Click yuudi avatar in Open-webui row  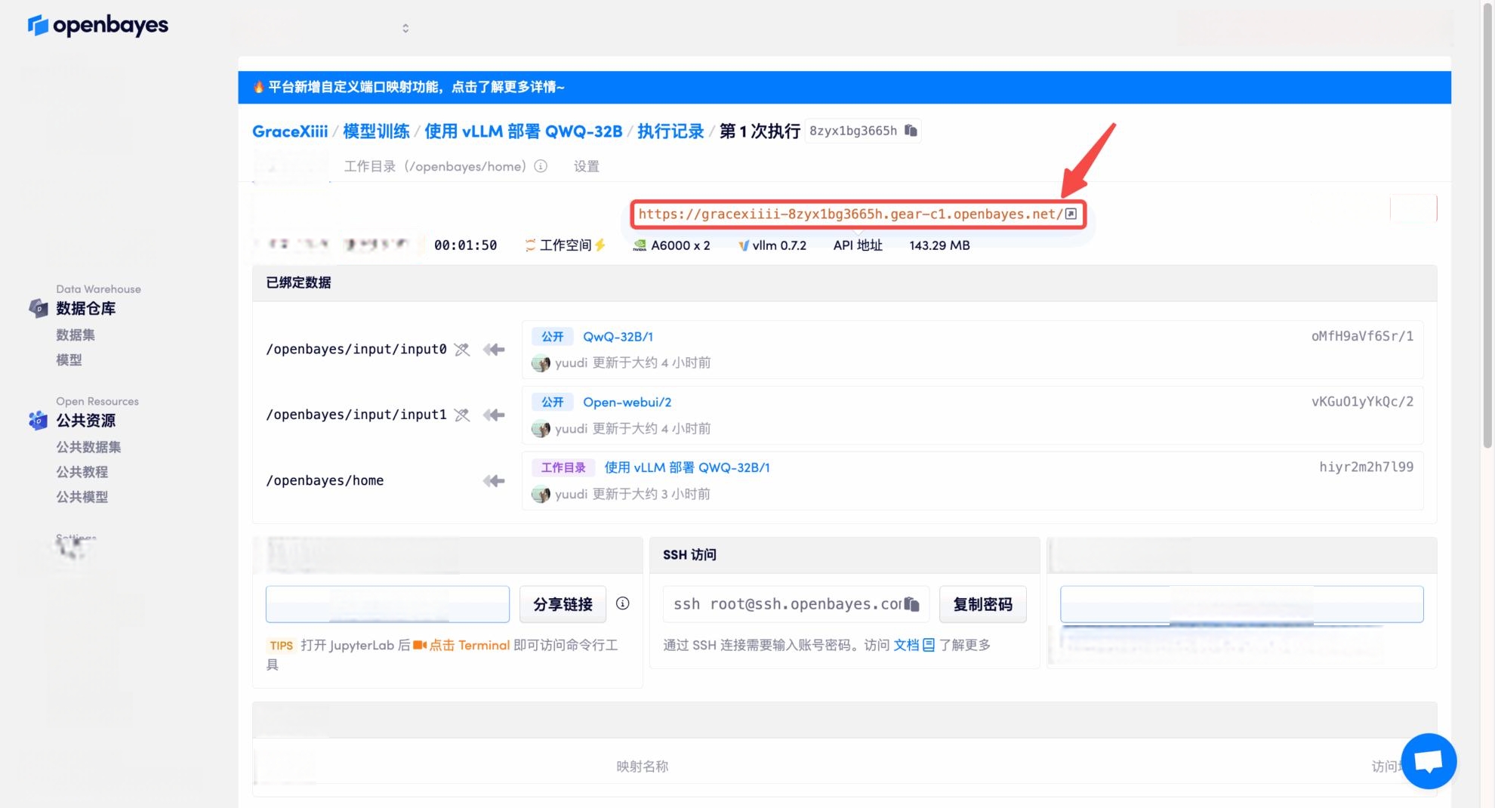(541, 429)
